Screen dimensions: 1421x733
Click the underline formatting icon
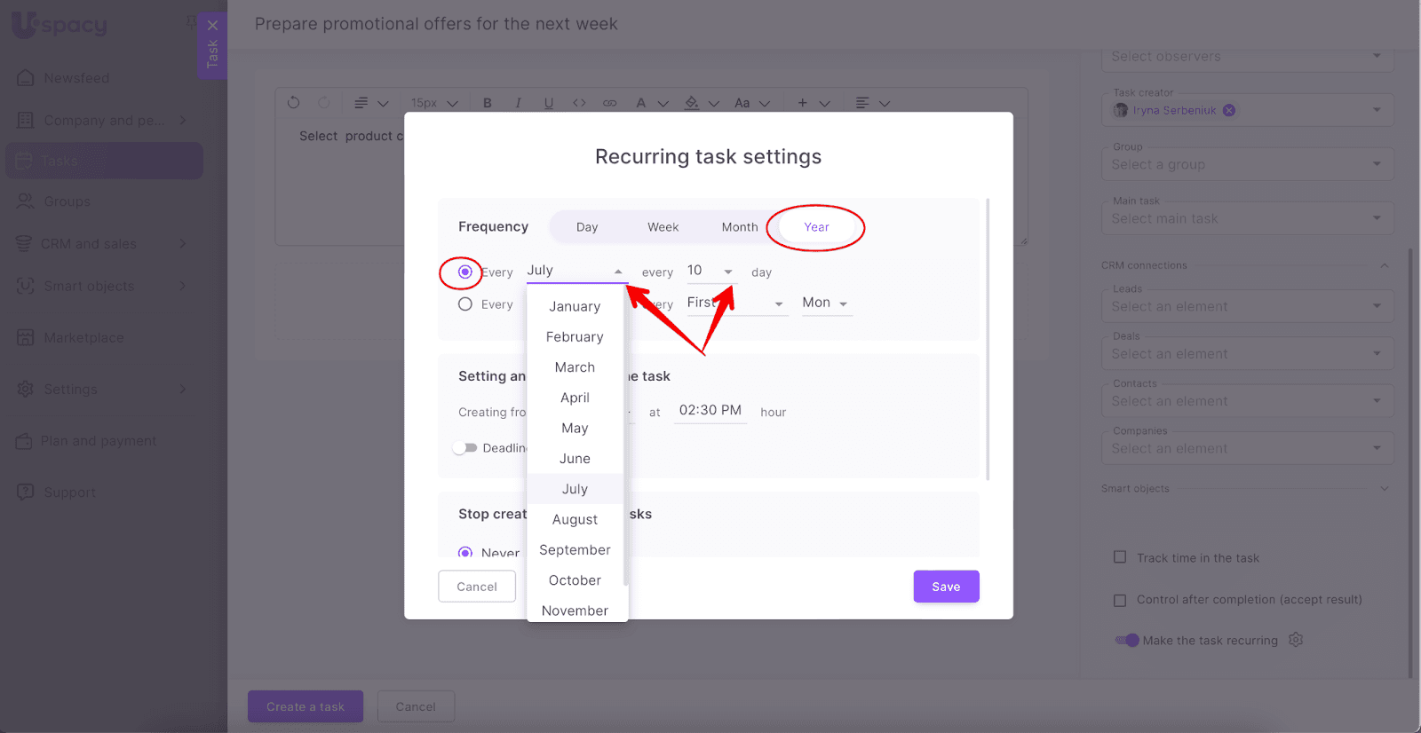point(549,103)
